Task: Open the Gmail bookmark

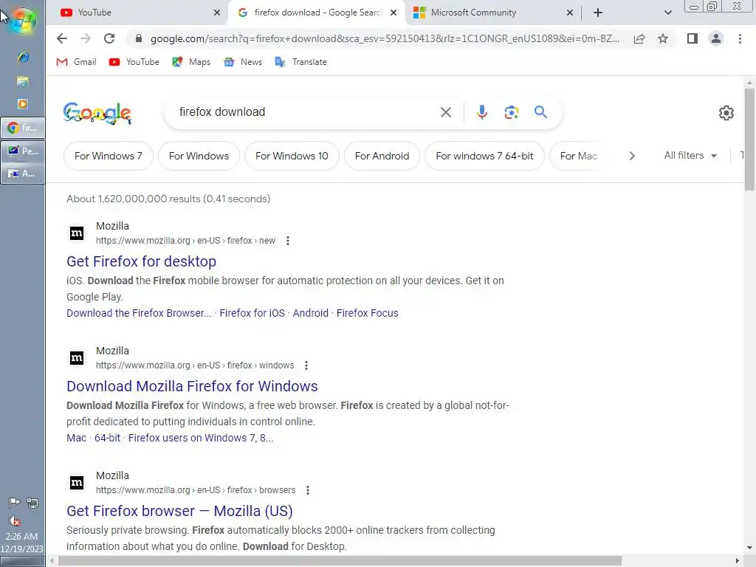Action: [76, 62]
